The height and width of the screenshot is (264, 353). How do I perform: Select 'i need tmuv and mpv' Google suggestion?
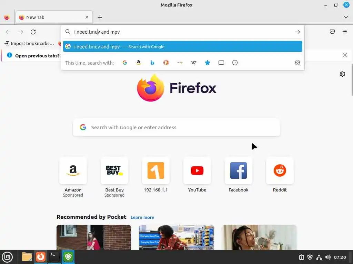[x=183, y=46]
